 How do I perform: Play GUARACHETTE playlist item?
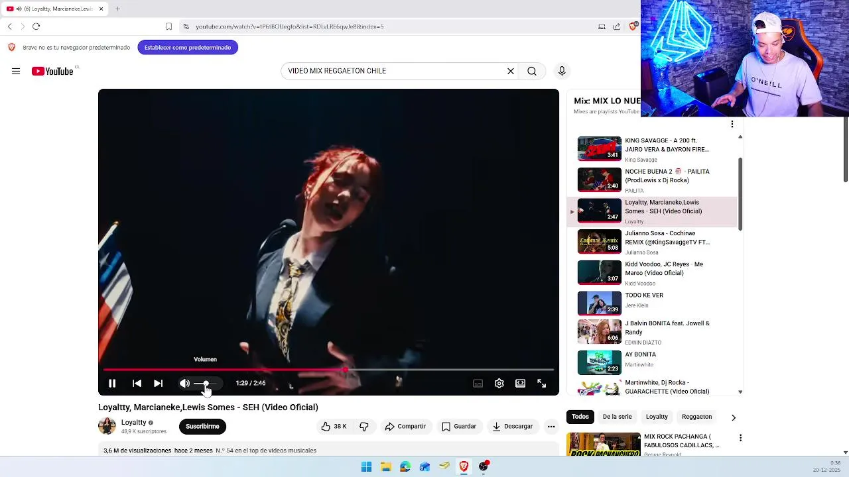click(653, 387)
